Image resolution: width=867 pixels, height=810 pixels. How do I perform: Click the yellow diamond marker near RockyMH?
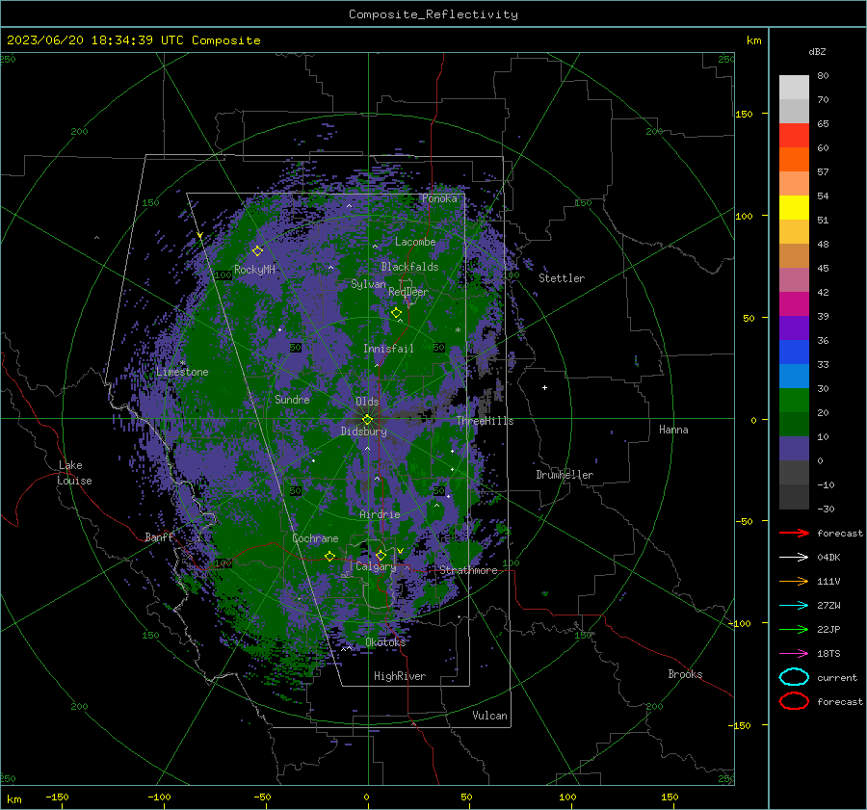tap(257, 251)
